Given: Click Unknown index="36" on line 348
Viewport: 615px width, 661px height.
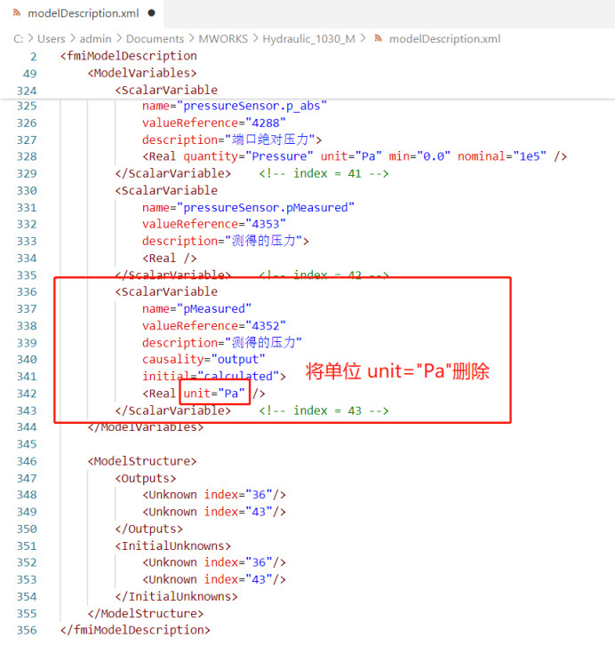Looking at the screenshot, I should coord(214,495).
